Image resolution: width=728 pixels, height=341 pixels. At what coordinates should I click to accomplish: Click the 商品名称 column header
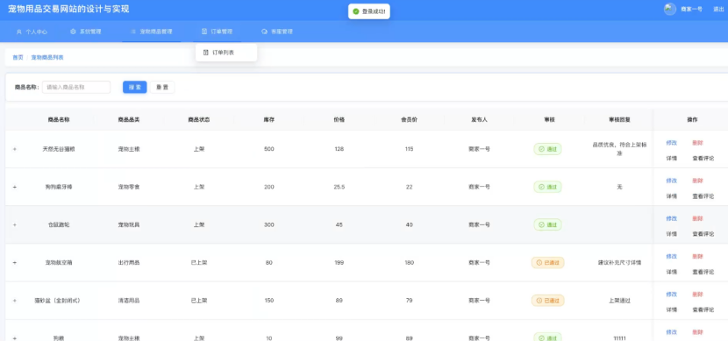[x=59, y=120]
